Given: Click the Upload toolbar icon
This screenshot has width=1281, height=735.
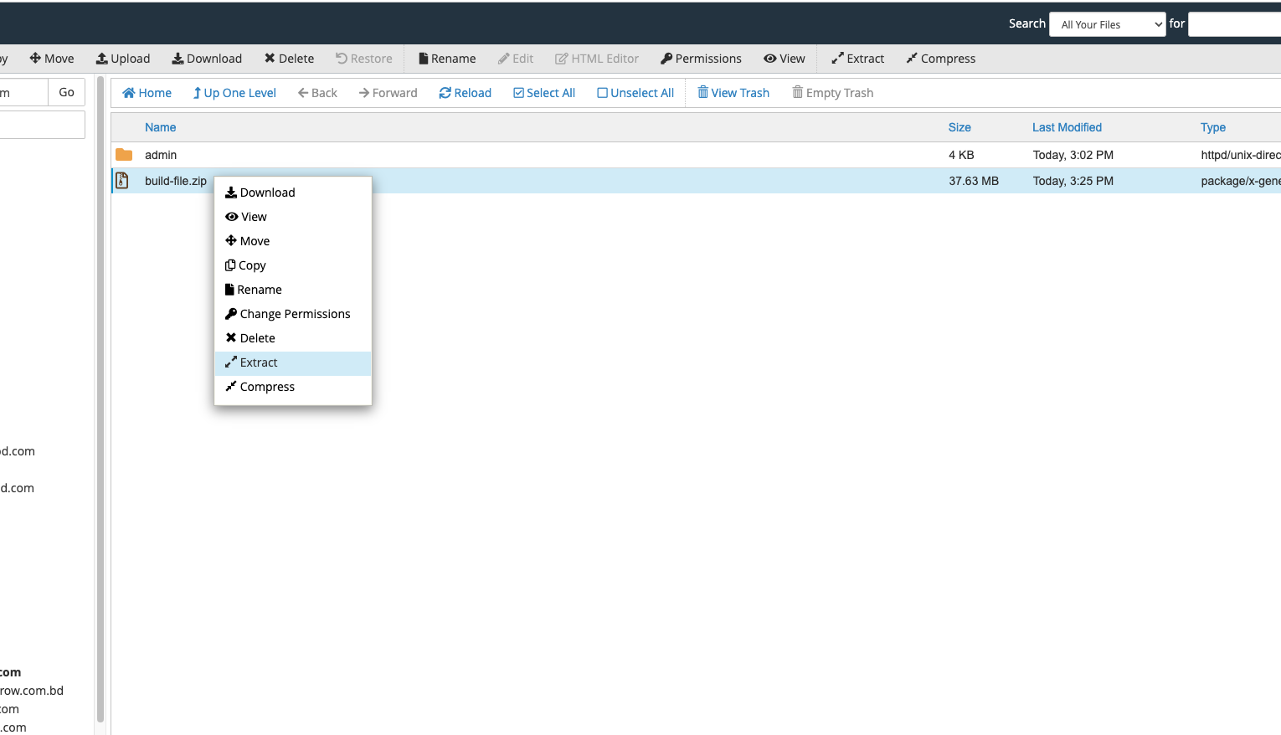Looking at the screenshot, I should pyautogui.click(x=102, y=59).
